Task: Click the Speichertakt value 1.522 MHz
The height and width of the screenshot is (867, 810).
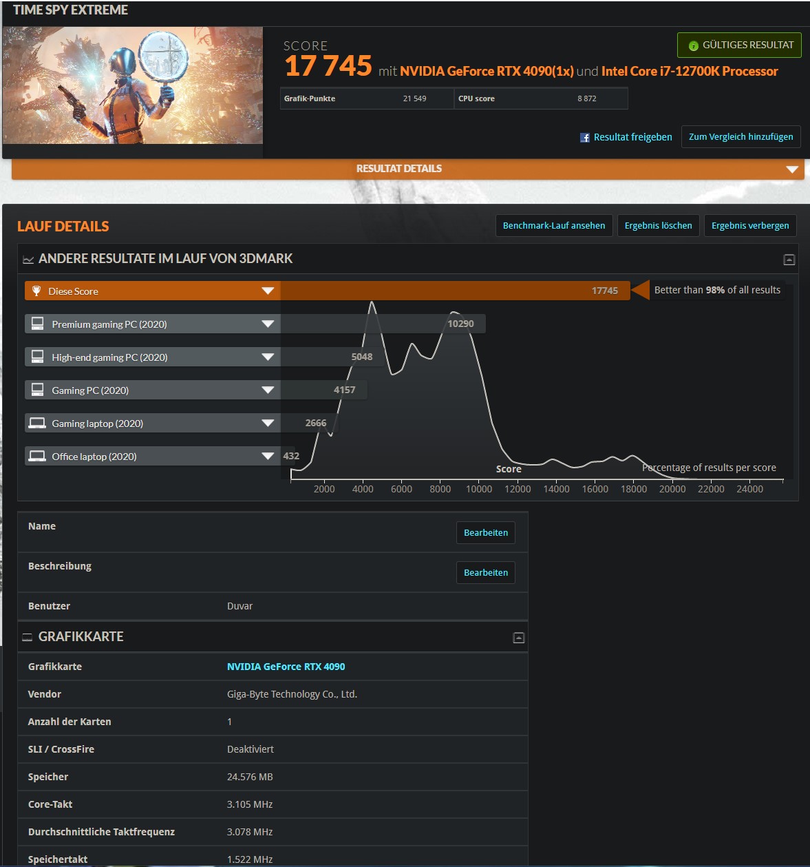Action: pos(250,859)
